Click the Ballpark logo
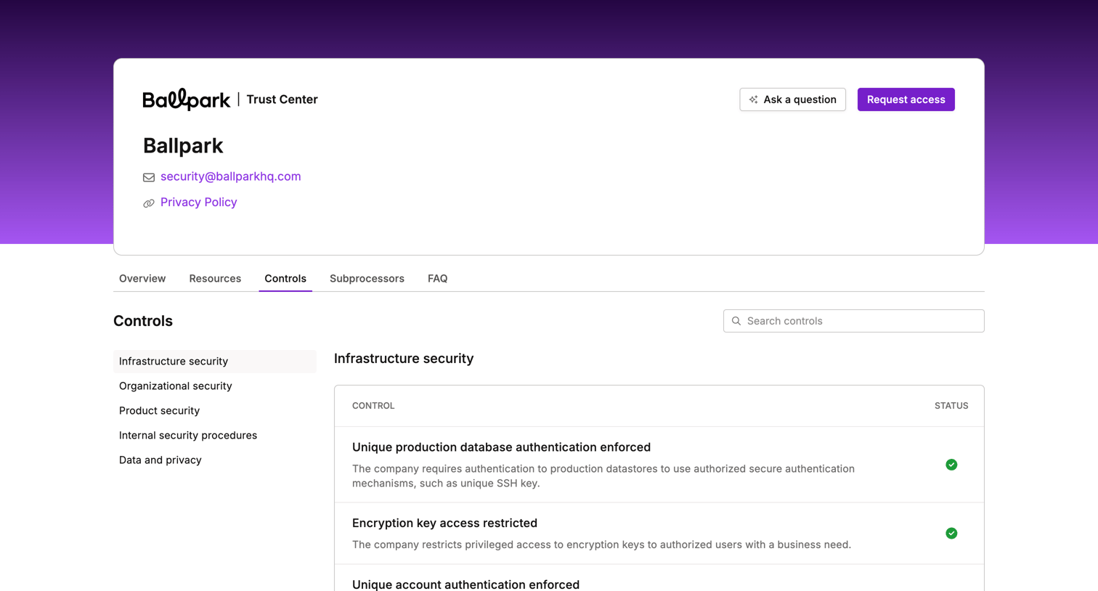 187,99
